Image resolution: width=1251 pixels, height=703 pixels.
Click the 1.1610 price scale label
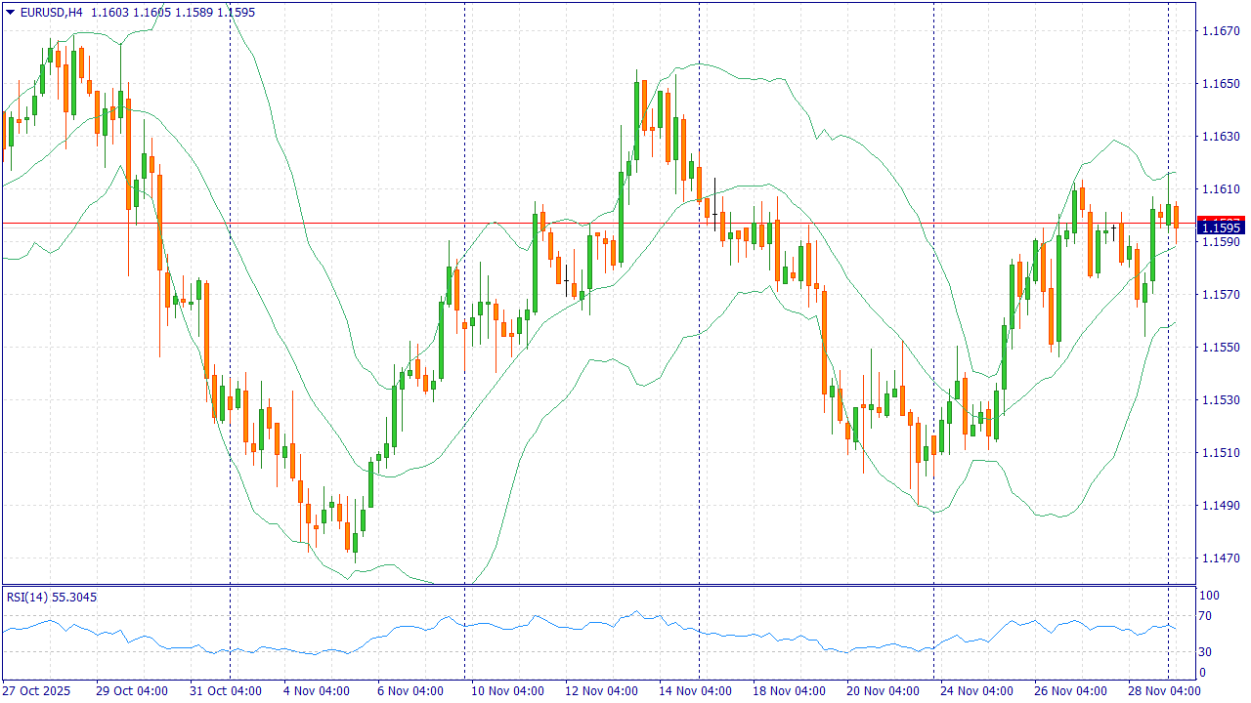(1220, 189)
